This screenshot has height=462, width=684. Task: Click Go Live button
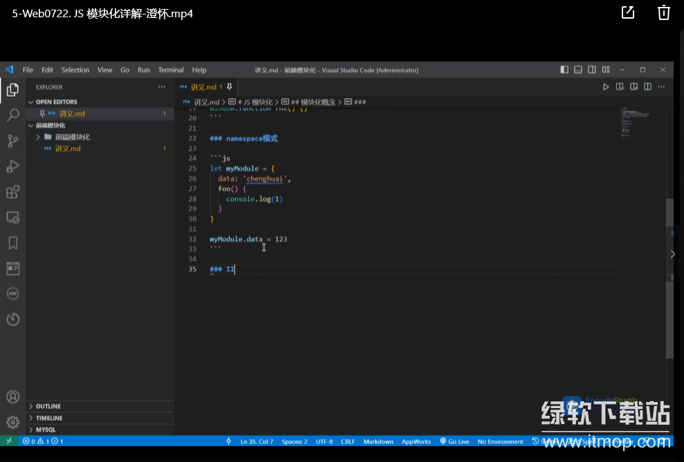point(454,441)
